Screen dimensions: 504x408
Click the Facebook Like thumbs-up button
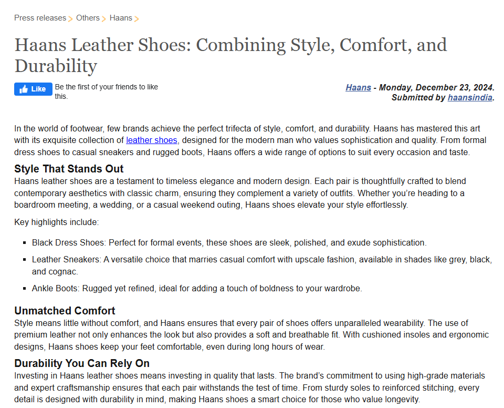[x=33, y=89]
